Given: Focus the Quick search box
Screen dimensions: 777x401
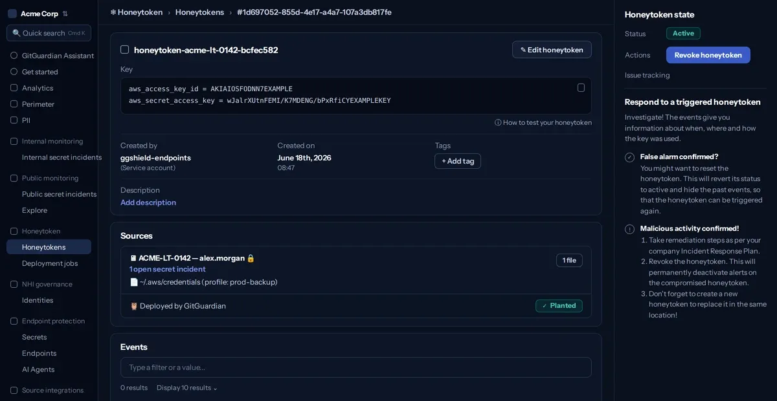Looking at the screenshot, I should tap(49, 33).
